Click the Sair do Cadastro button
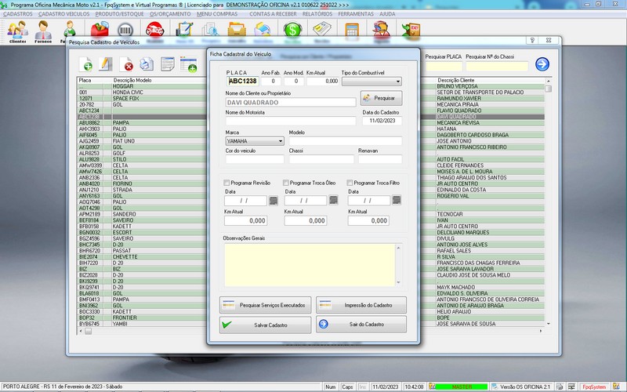 (361, 325)
